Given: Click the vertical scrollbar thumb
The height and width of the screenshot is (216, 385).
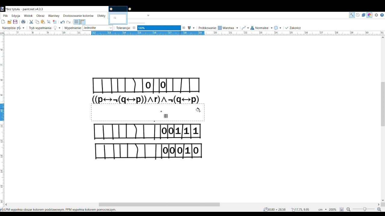Looking at the screenshot, I should [x=383, y=104].
